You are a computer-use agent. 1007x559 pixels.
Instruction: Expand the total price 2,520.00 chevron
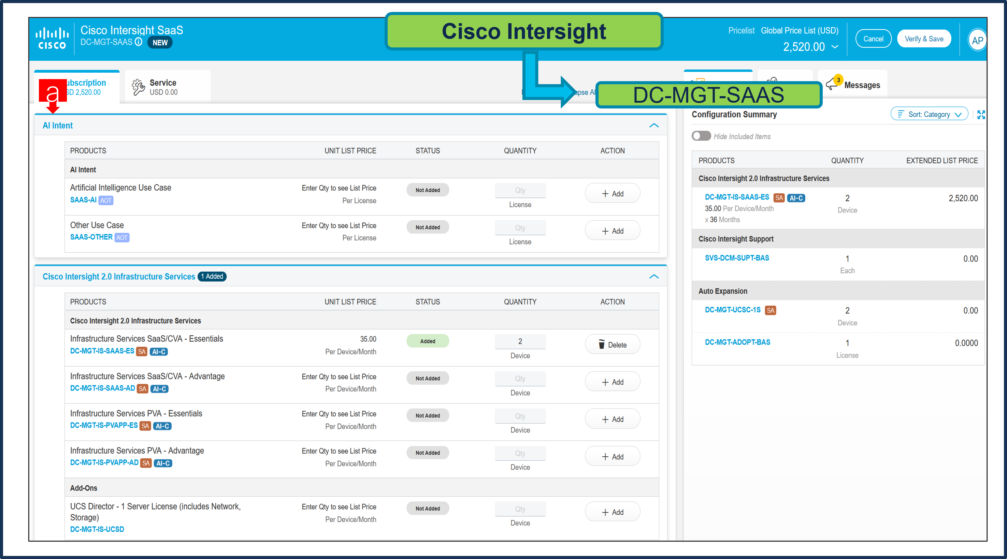(835, 47)
